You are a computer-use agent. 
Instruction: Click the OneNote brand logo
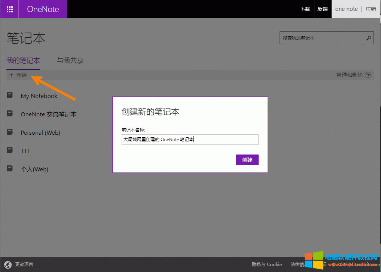pos(43,9)
